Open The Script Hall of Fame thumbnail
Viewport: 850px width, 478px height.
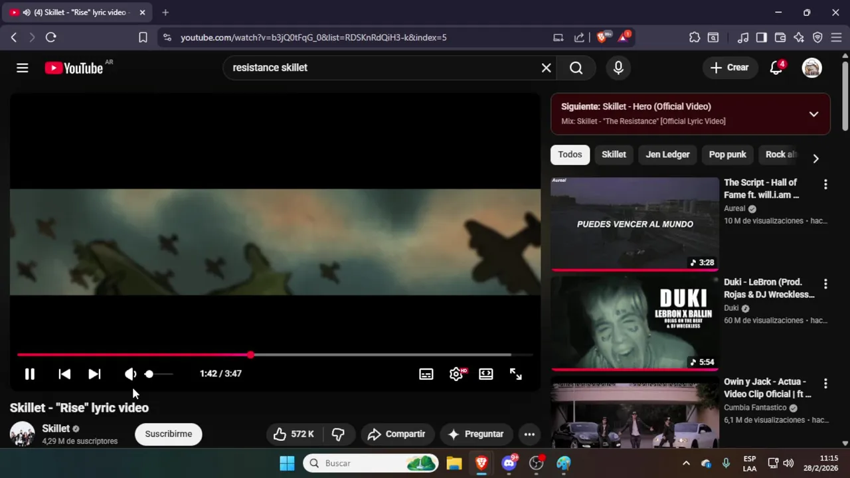point(634,224)
